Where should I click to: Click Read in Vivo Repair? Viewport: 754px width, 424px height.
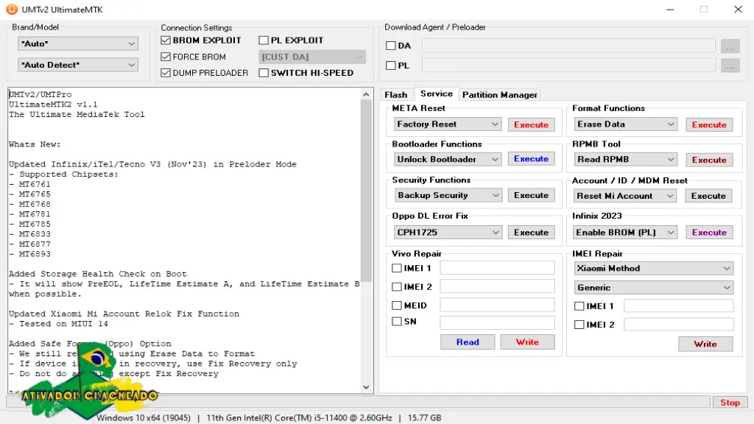pos(468,342)
